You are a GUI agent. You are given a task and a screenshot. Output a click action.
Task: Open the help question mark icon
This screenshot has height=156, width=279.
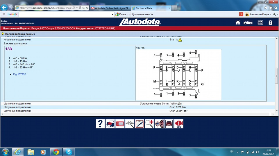pos(100,124)
